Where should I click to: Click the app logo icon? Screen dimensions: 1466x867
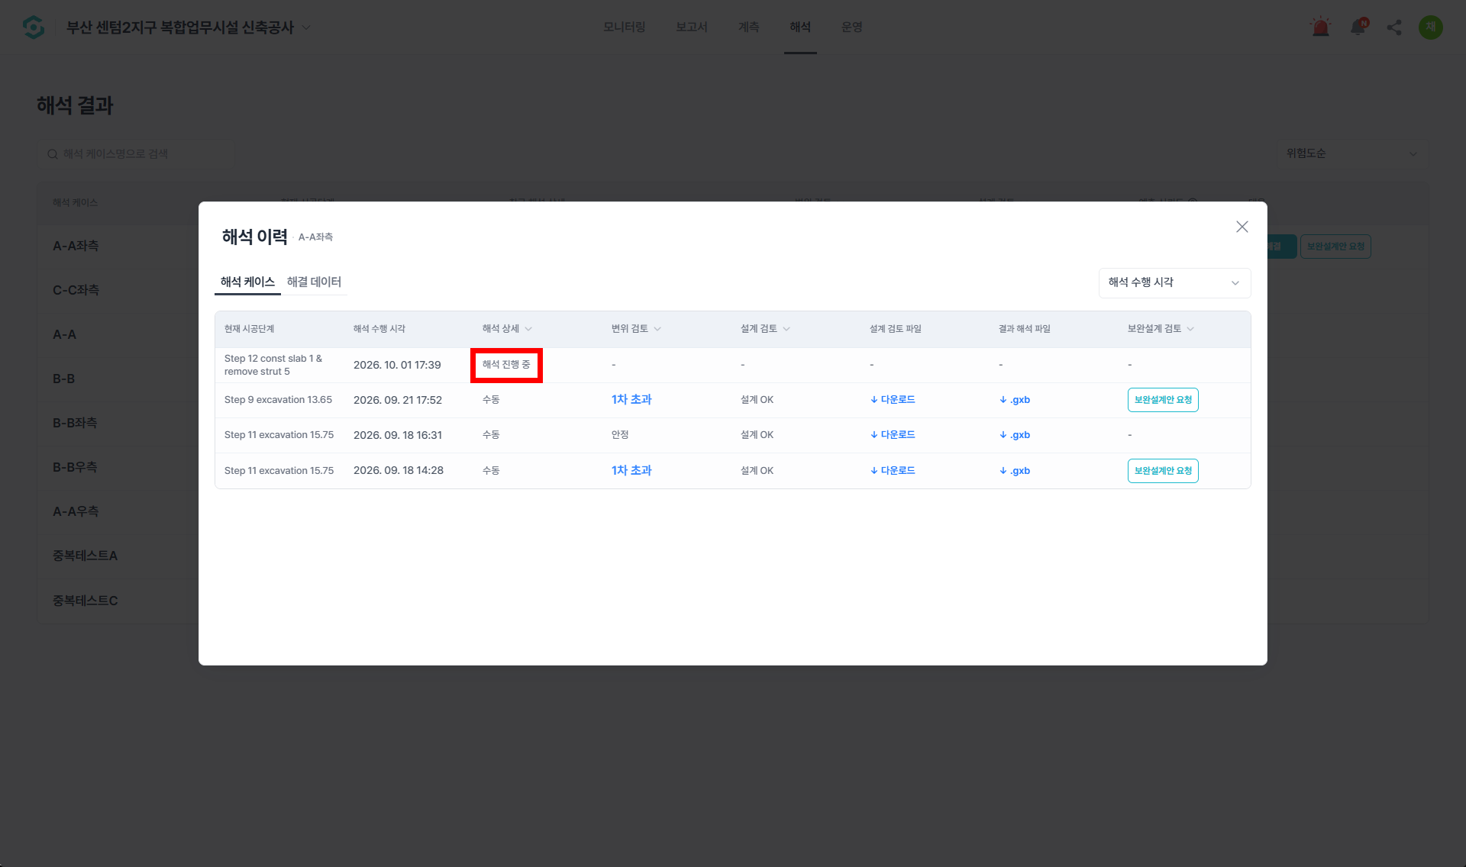click(34, 27)
